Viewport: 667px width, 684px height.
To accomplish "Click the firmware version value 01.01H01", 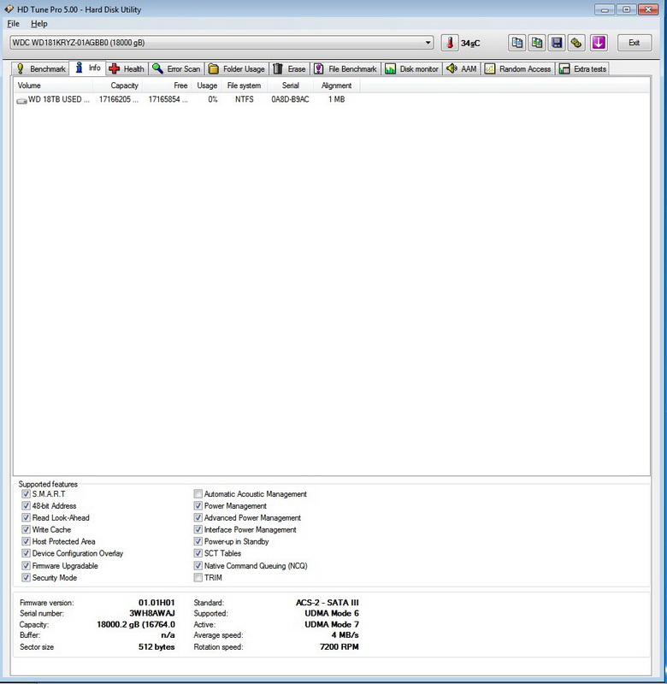I will 156,603.
